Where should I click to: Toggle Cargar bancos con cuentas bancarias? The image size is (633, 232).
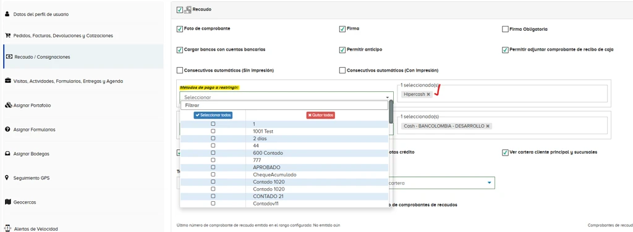[x=180, y=50]
